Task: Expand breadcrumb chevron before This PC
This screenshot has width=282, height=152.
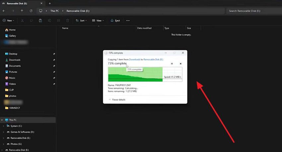Action: click(x=46, y=11)
